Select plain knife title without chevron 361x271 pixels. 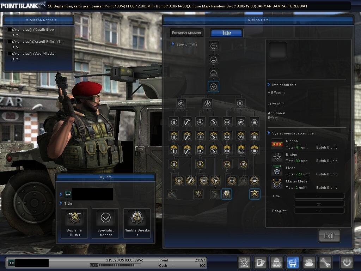187,122
